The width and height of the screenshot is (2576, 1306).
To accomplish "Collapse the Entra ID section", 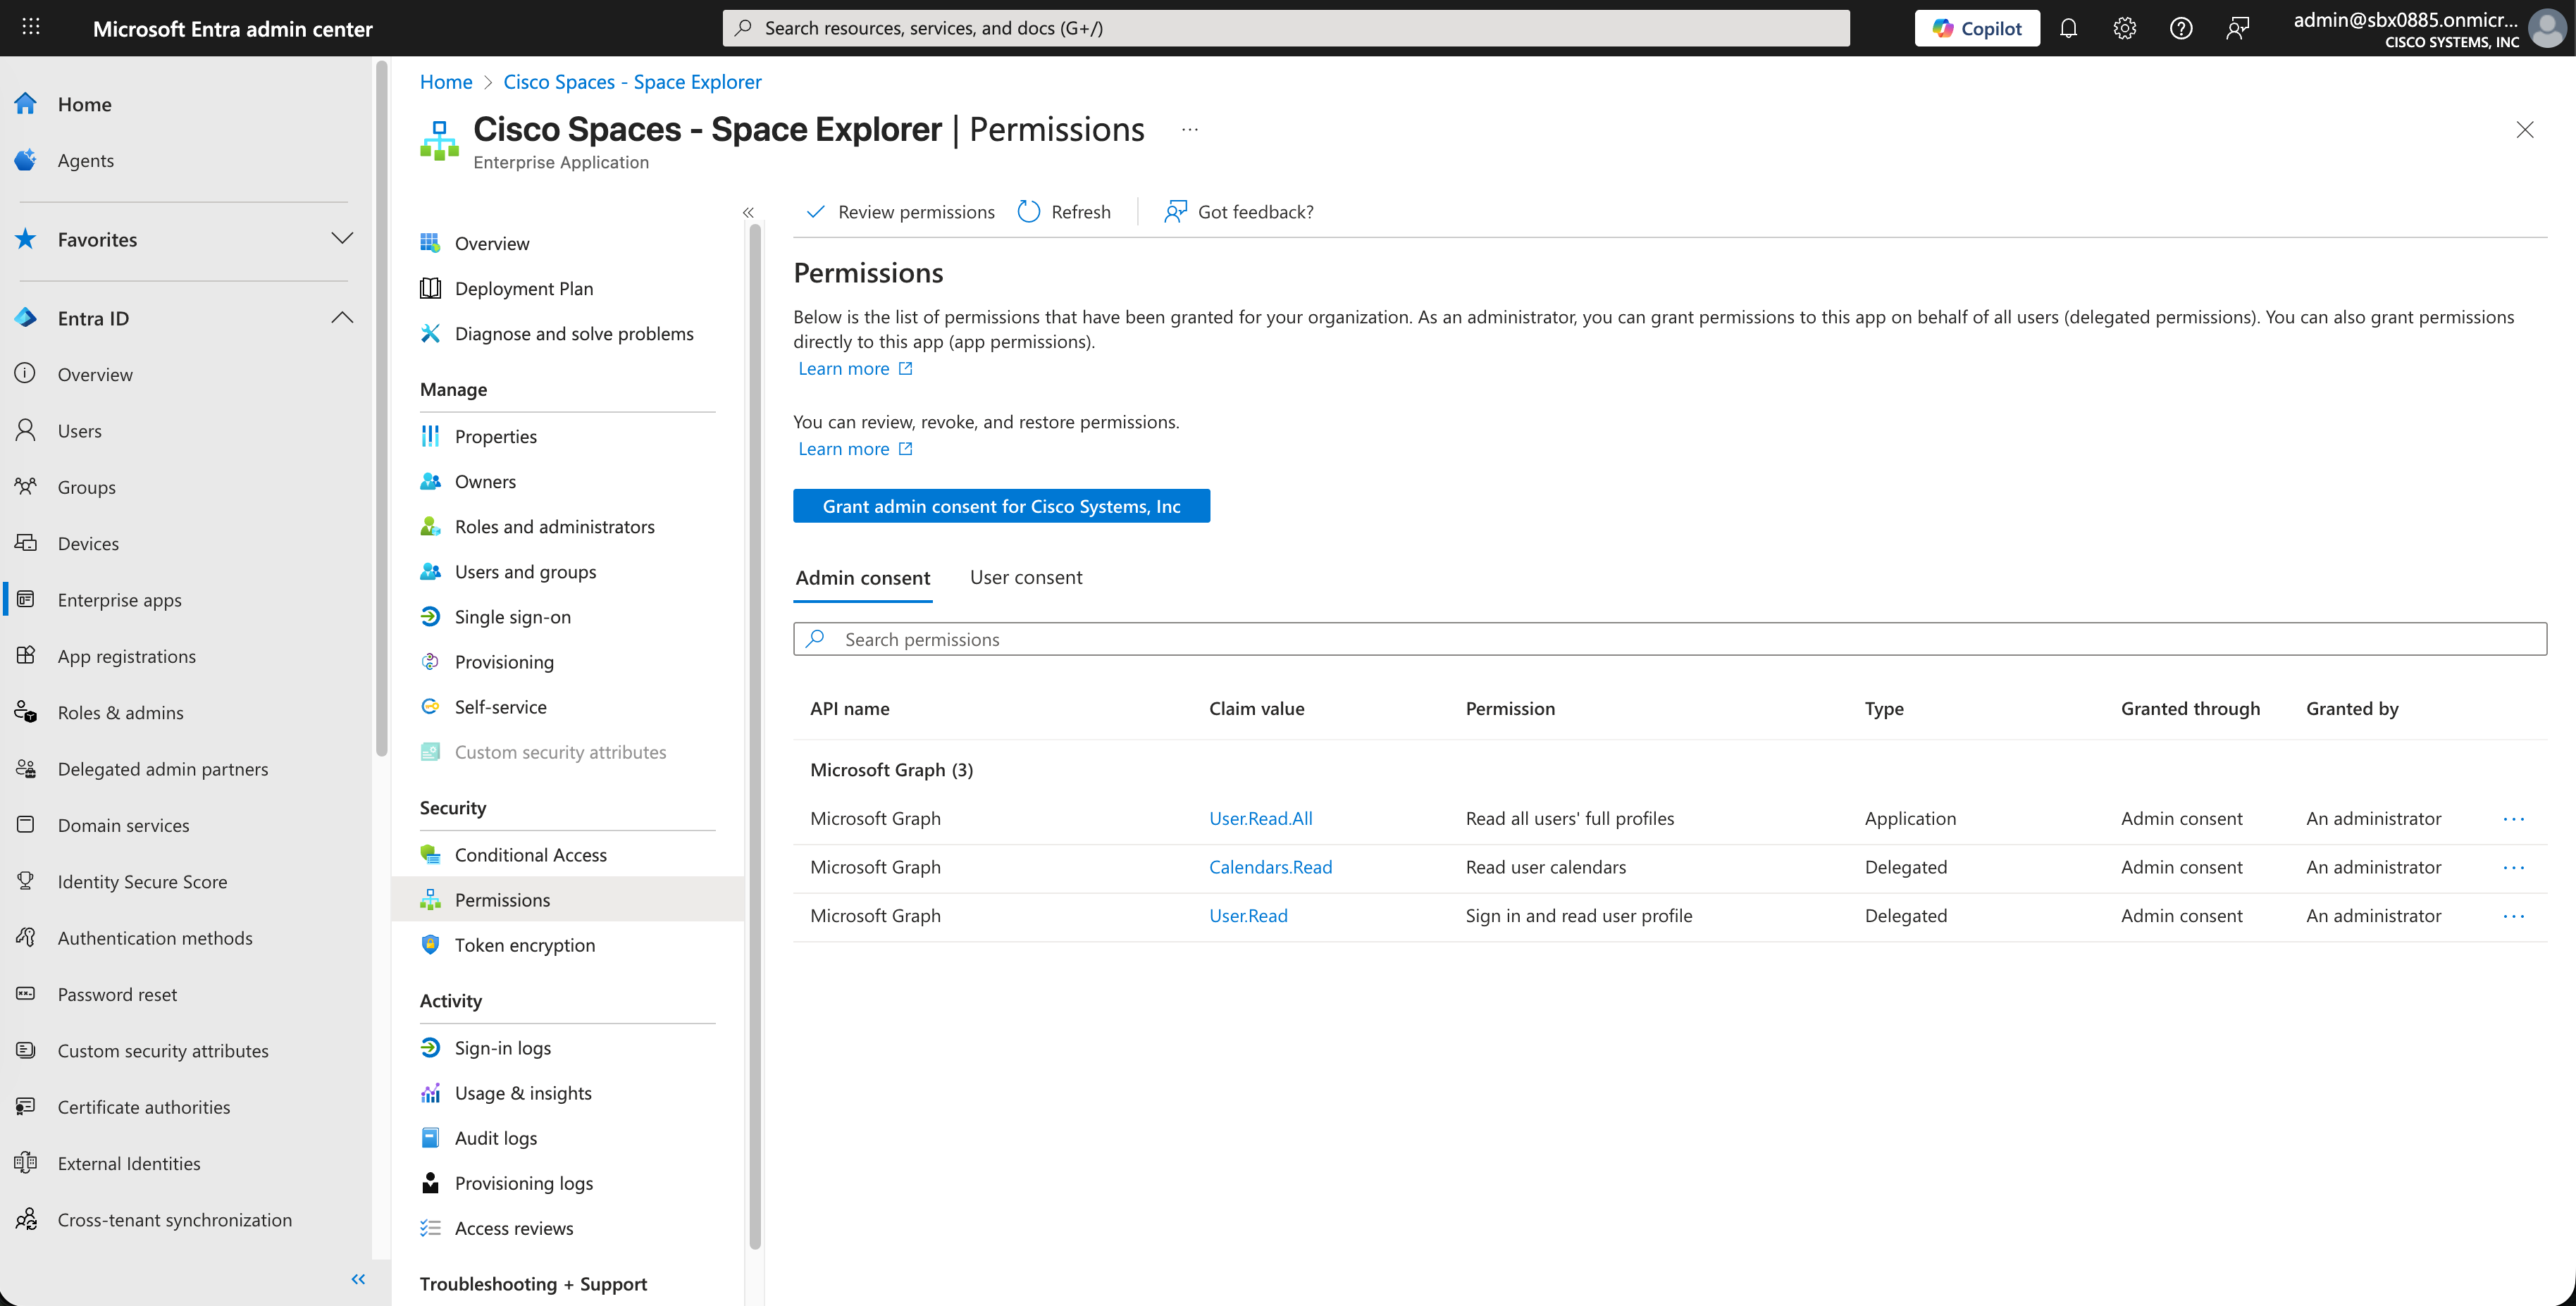I will 342,317.
